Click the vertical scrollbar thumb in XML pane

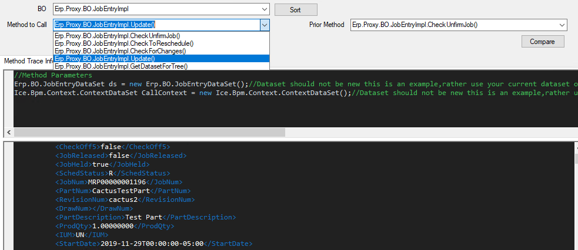[x=576, y=158]
